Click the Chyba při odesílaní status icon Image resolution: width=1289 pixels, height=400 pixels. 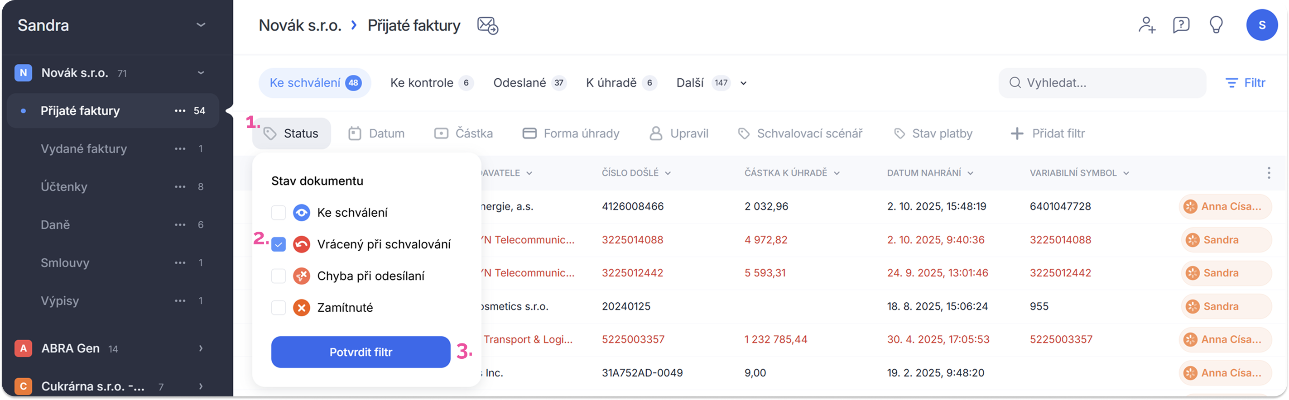pyautogui.click(x=301, y=276)
